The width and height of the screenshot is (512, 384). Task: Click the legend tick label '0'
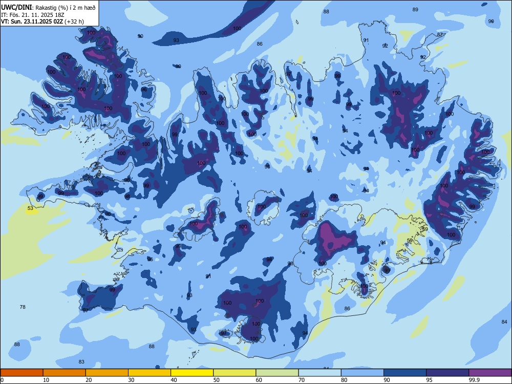click(2, 380)
